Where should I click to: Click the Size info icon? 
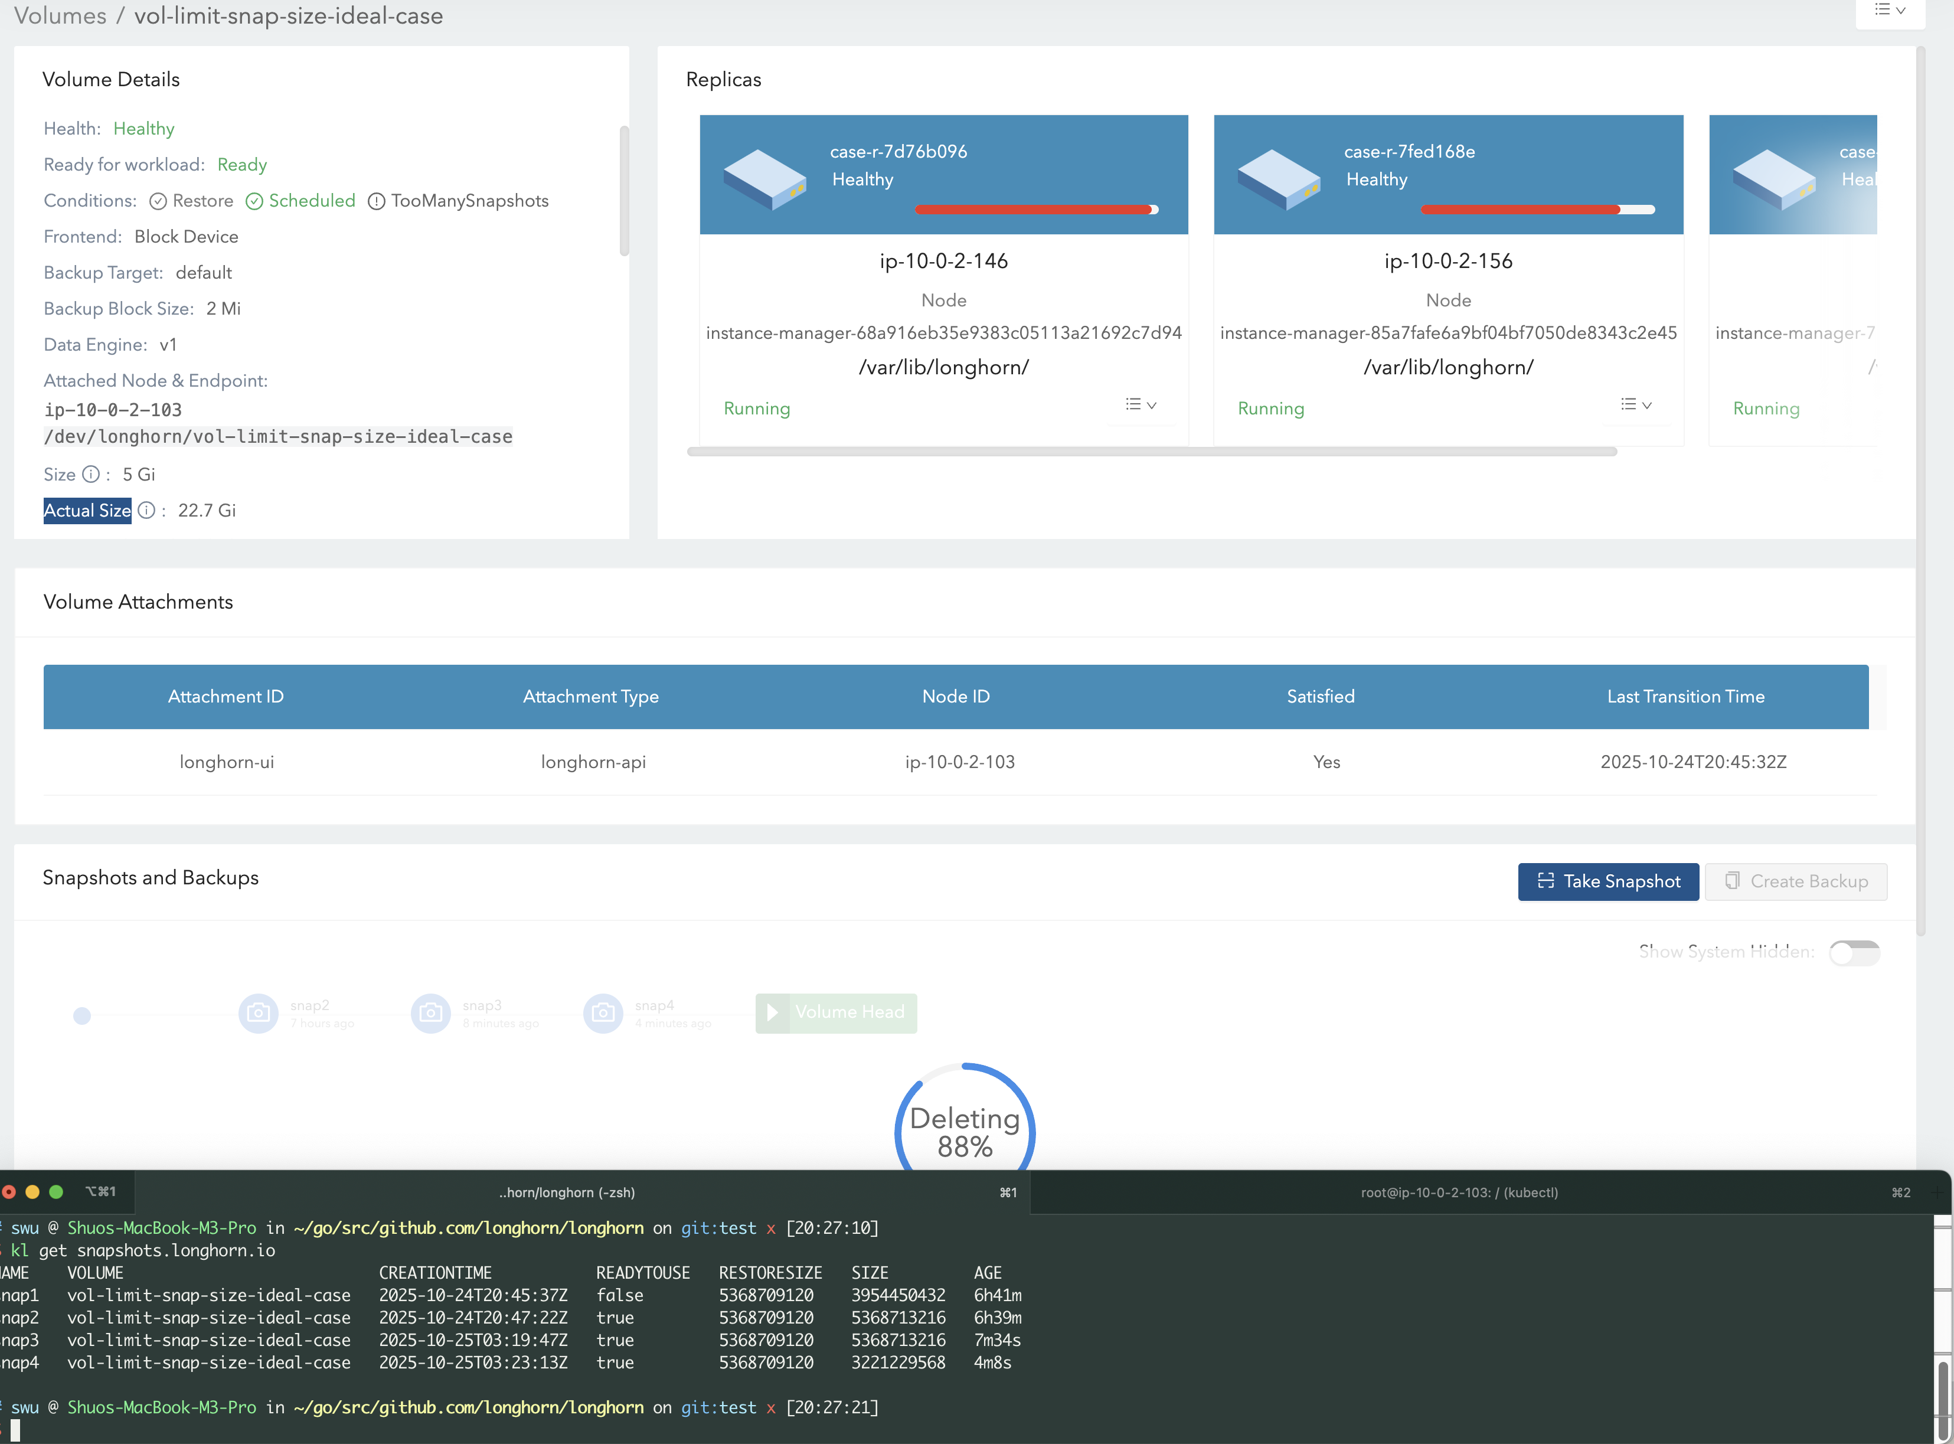tap(91, 475)
